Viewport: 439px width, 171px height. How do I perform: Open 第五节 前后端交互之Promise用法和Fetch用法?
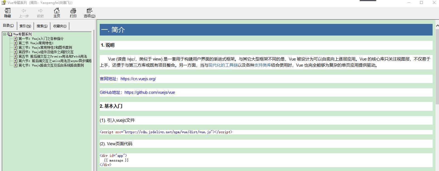click(x=53, y=56)
